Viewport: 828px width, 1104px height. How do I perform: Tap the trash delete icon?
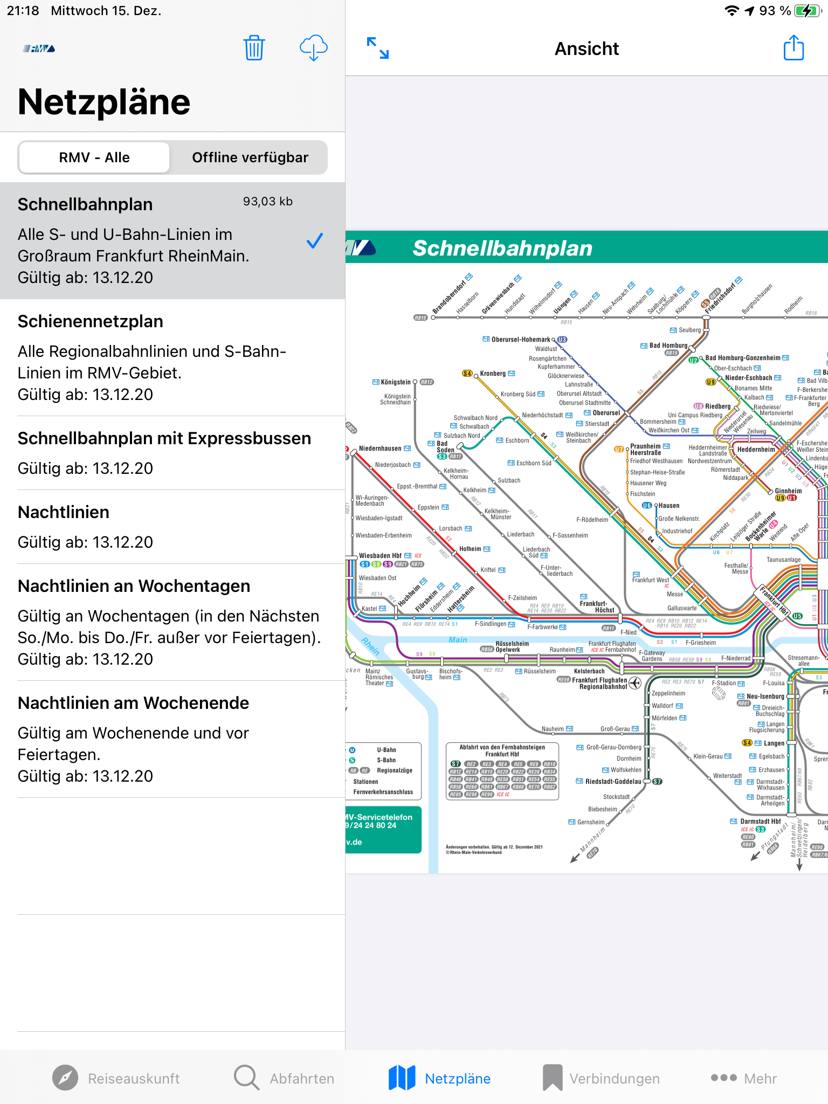tap(253, 48)
